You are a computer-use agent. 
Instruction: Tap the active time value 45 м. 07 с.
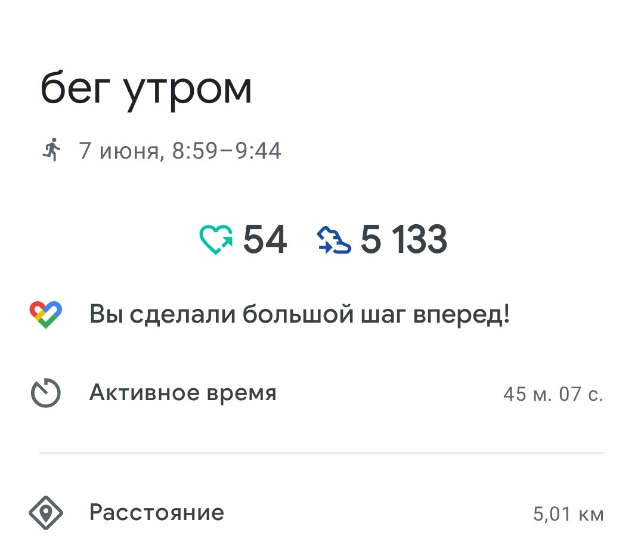[553, 394]
